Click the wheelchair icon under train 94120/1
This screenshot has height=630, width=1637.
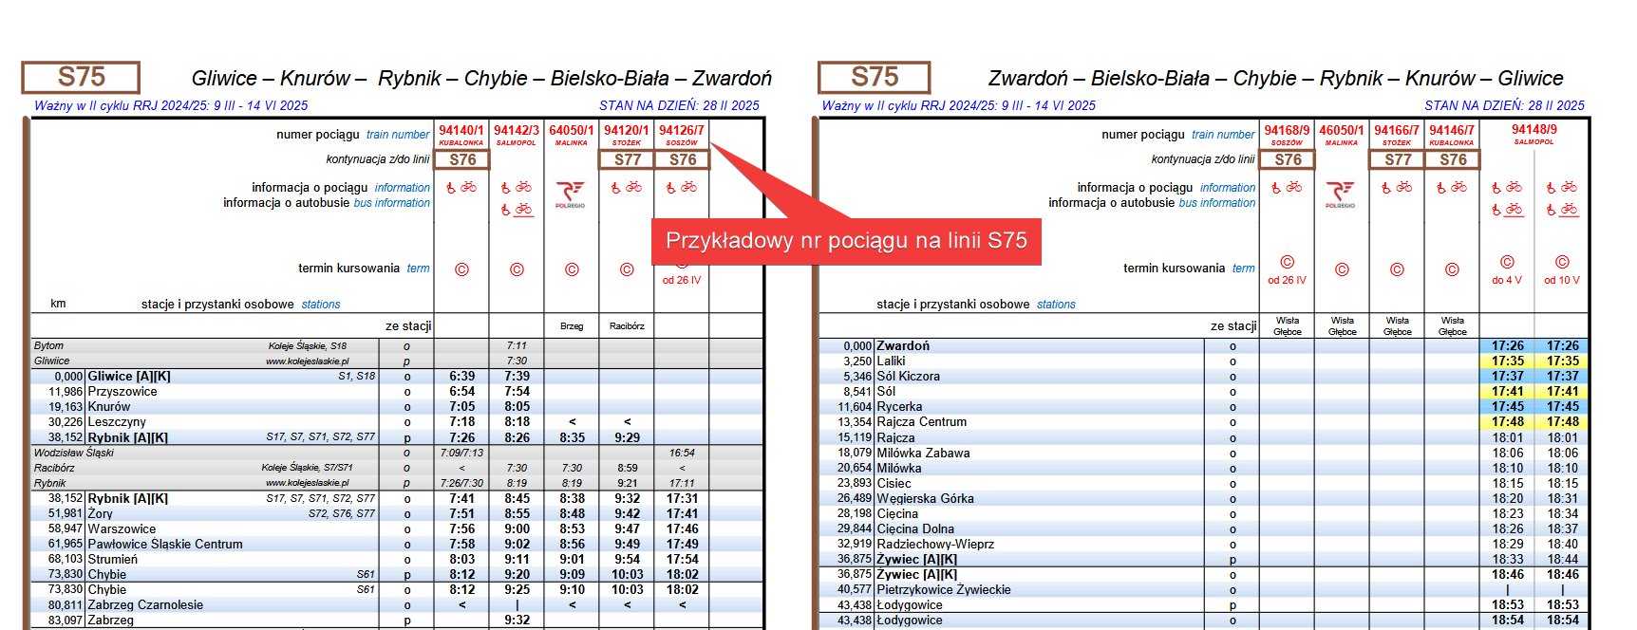pos(614,188)
